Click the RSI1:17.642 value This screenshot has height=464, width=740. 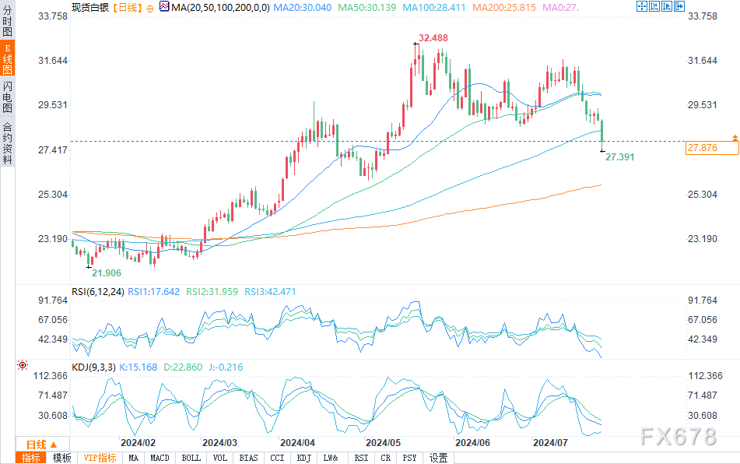point(154,292)
